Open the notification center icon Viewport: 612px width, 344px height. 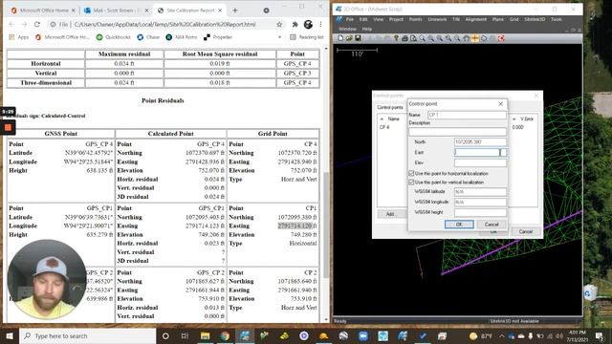click(600, 335)
